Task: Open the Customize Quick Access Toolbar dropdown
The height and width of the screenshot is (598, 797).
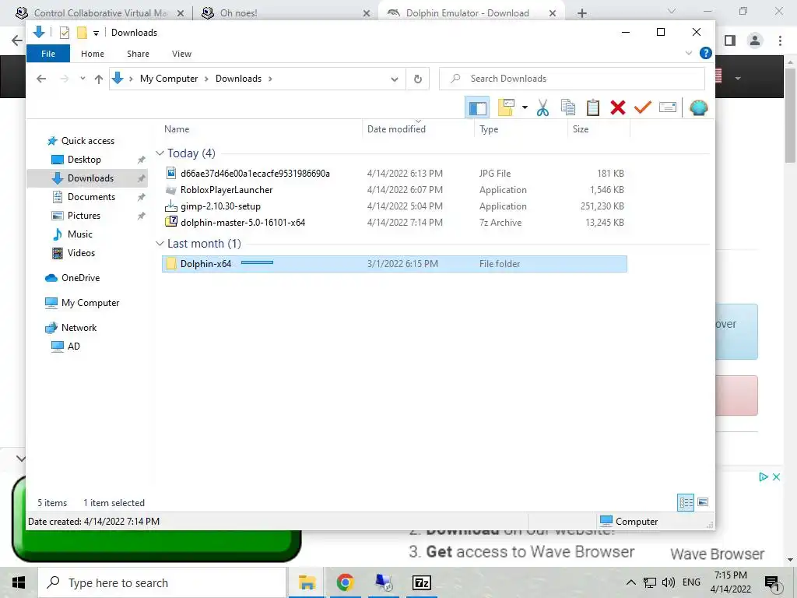Action: 96,33
